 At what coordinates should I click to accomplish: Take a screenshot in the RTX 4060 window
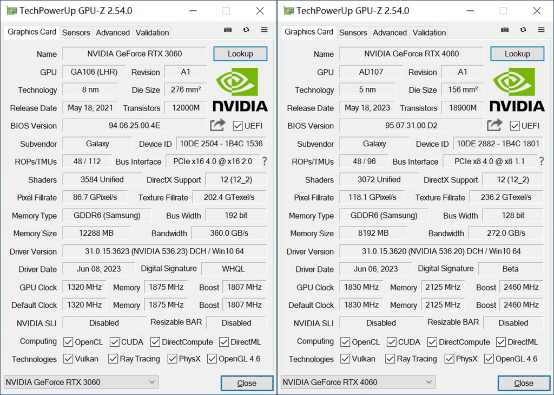coord(505,30)
